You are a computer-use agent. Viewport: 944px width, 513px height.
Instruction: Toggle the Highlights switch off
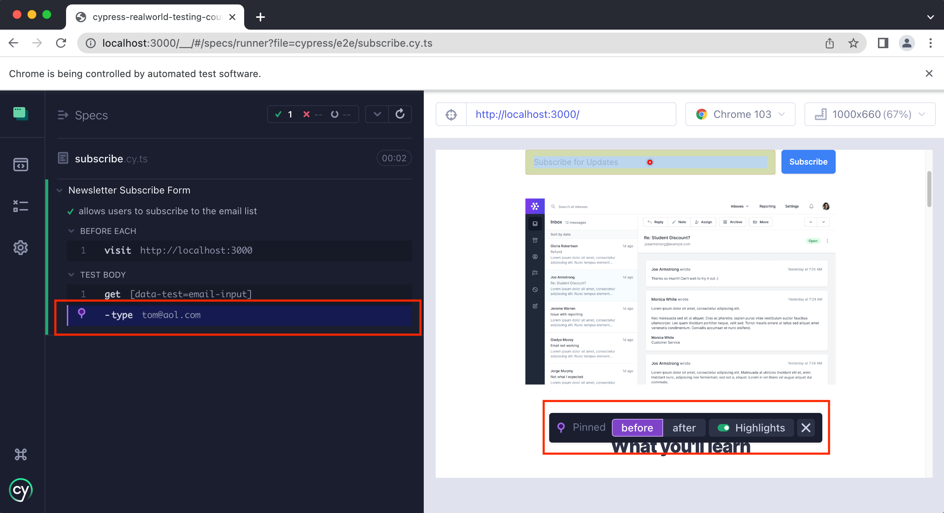pos(724,428)
